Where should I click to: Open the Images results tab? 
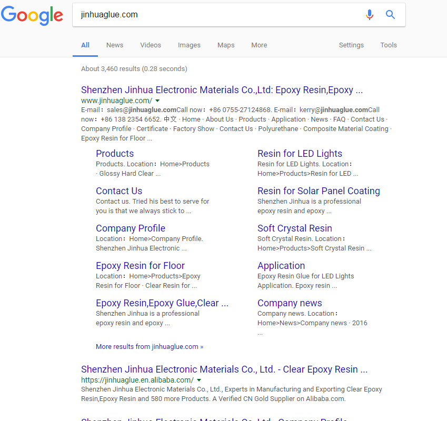coord(189,45)
